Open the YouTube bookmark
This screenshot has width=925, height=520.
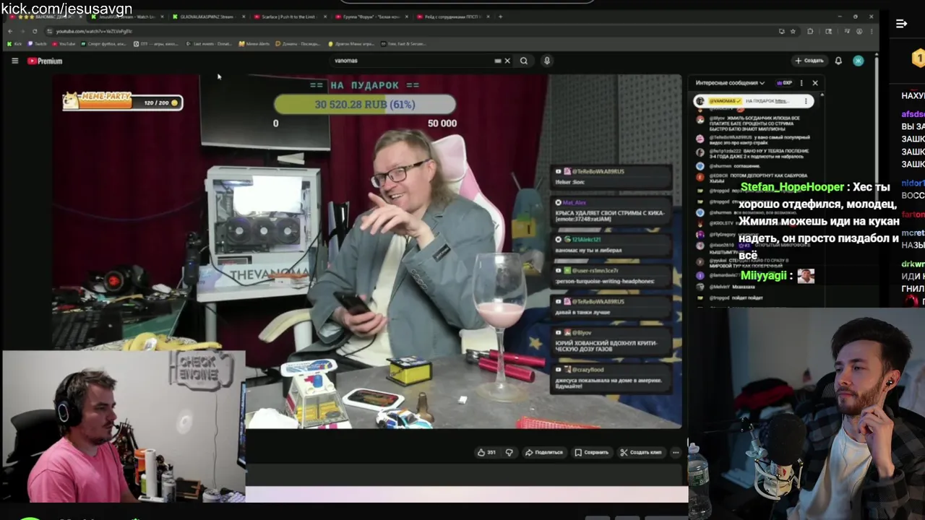coord(64,44)
